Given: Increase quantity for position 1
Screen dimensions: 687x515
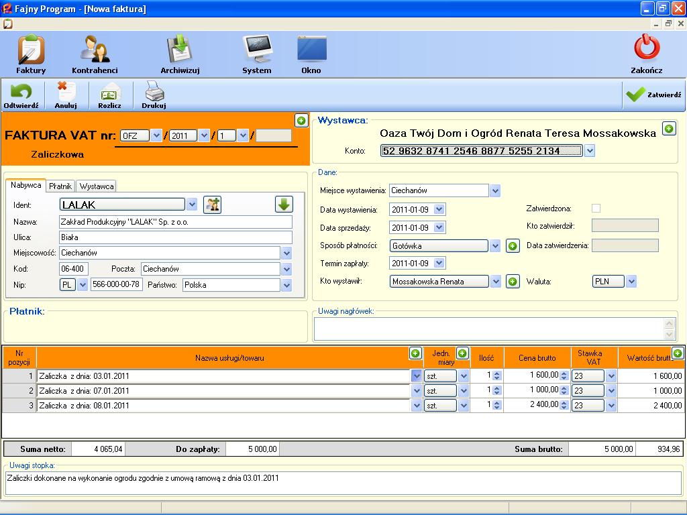Looking at the screenshot, I should (x=497, y=374).
